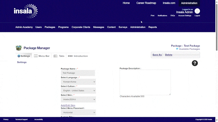Viewport: 218px width, 122px height.
Task: Open the Messages menu
Action: point(99,27)
